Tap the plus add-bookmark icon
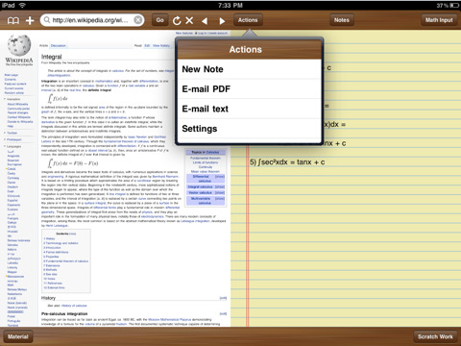This screenshot has width=461, height=346. coord(30,20)
